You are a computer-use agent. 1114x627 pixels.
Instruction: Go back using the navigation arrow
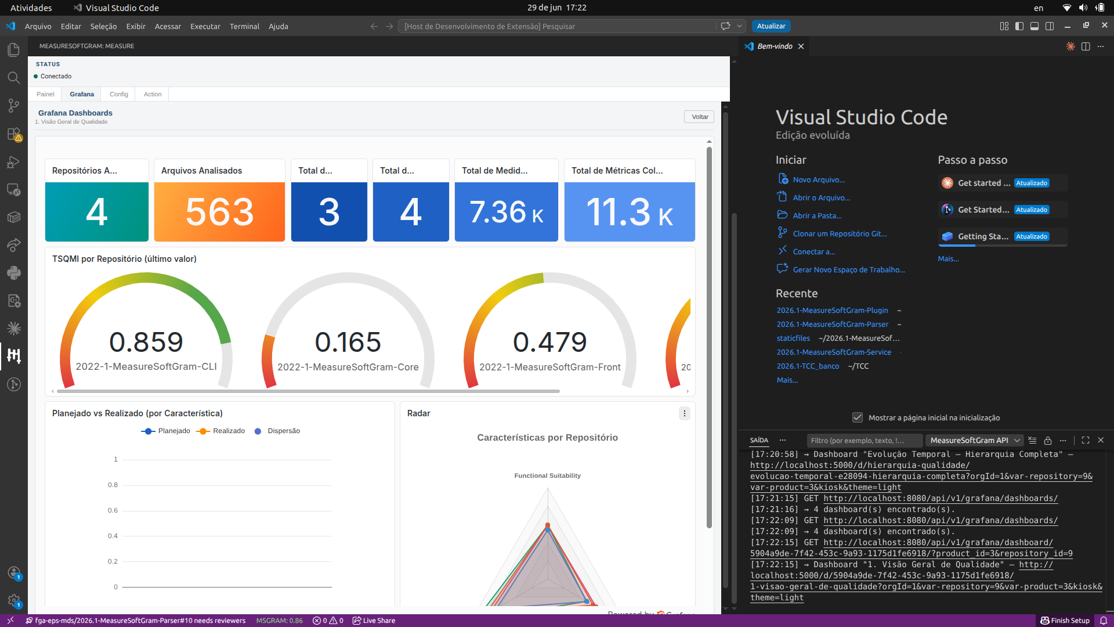click(374, 26)
